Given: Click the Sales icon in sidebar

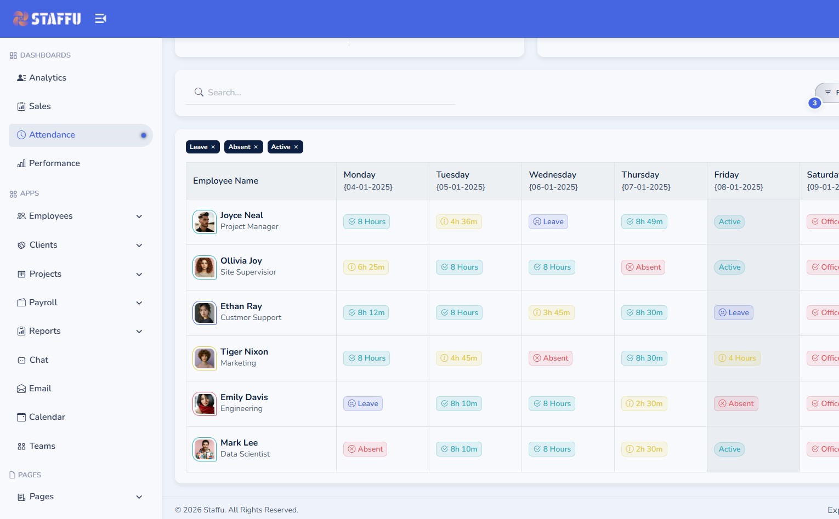Looking at the screenshot, I should pos(21,106).
